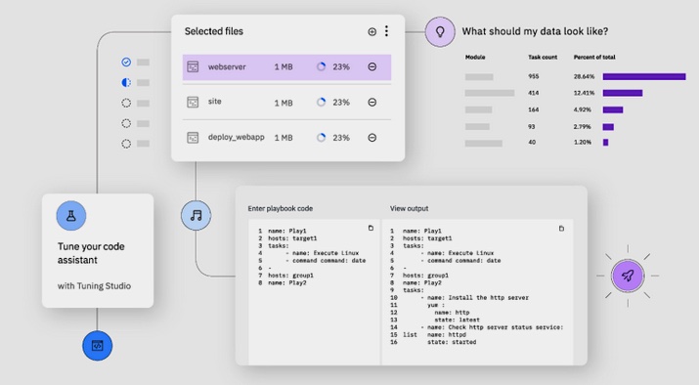Click the Tune your code assistant card
The width and height of the screenshot is (699, 385).
point(98,250)
